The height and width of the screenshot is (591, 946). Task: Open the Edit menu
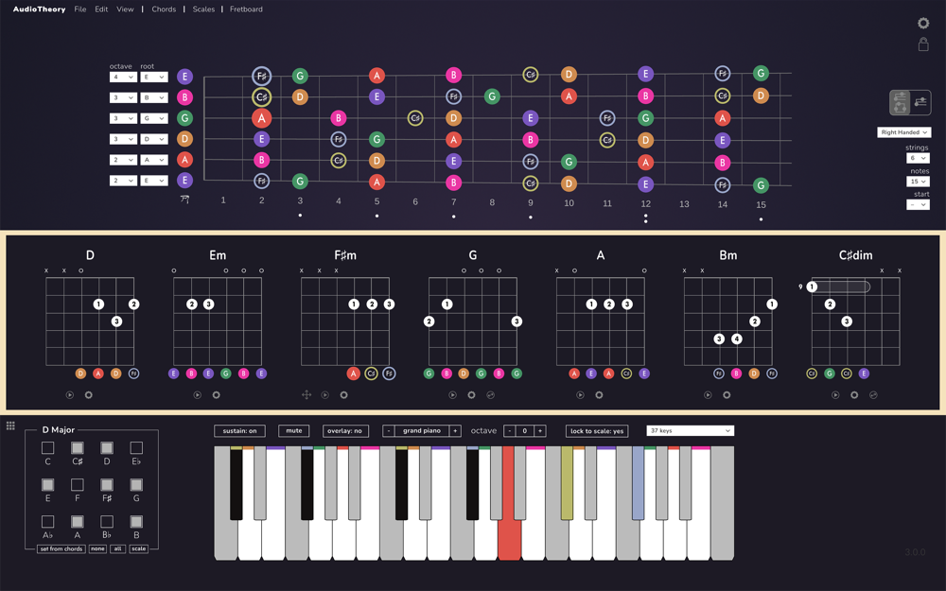tap(101, 9)
